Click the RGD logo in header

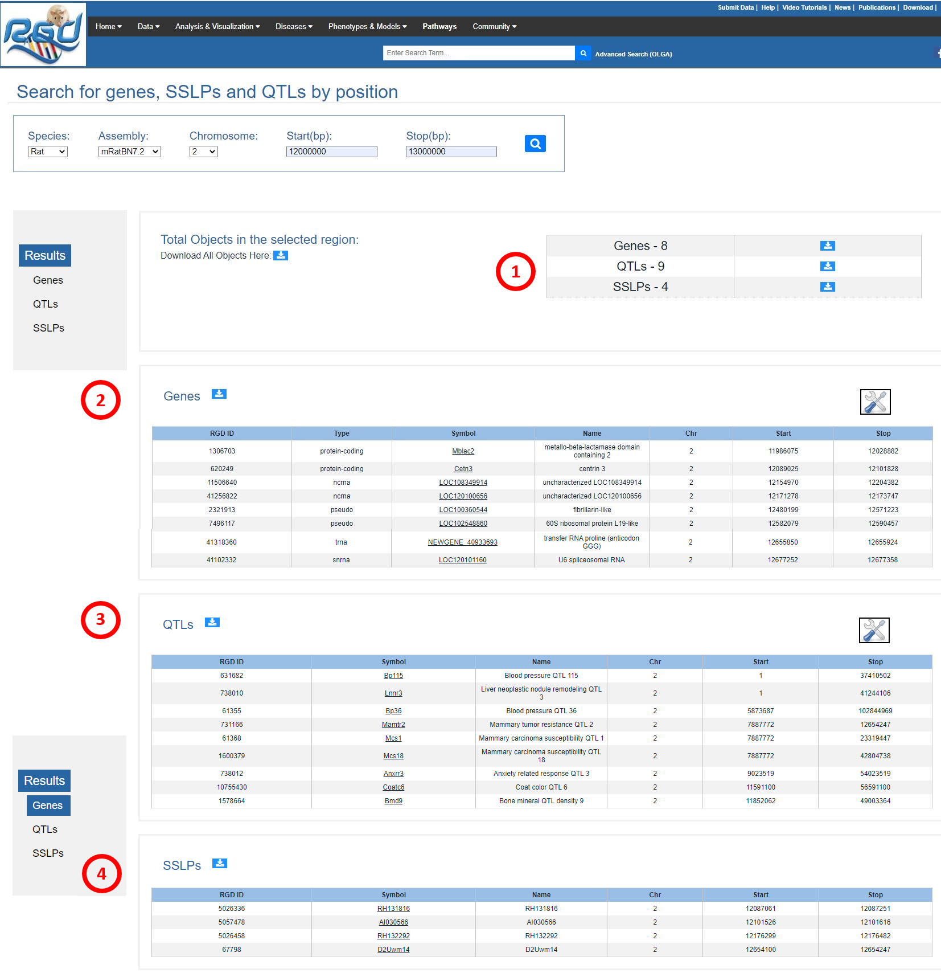(x=43, y=34)
